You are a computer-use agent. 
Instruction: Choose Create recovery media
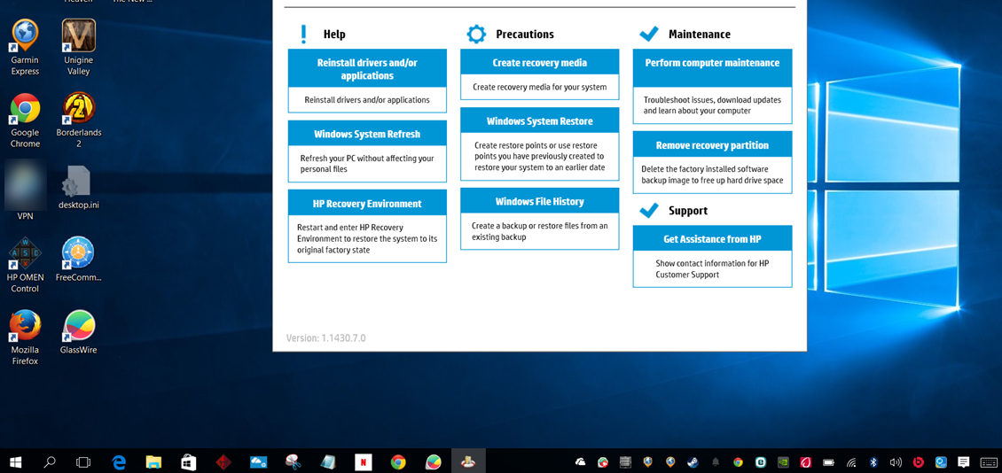click(x=539, y=63)
